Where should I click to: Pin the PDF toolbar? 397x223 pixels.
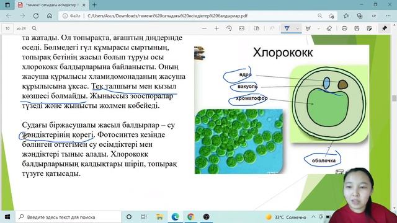click(x=385, y=28)
